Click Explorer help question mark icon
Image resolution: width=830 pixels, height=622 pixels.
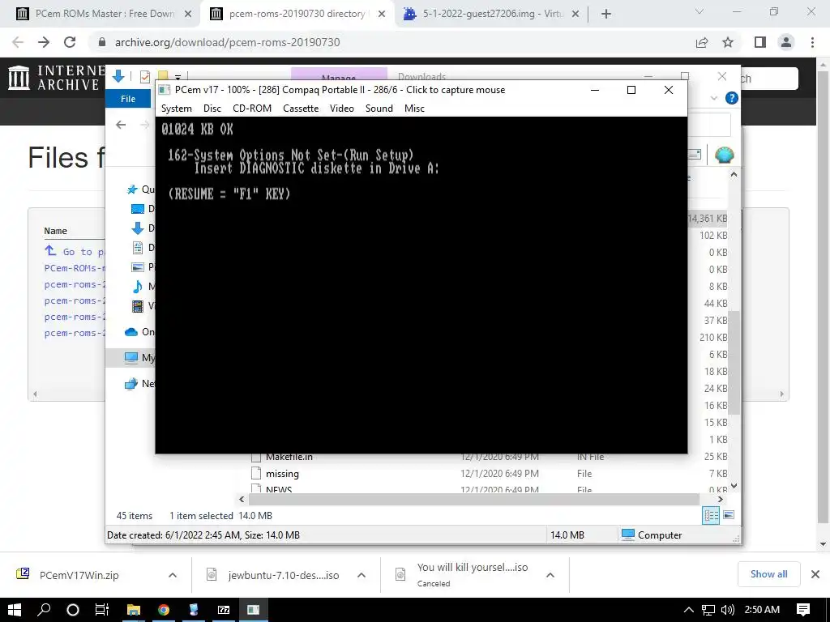pos(732,98)
